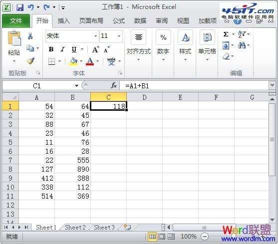Switch to the 公式 Formulas tab
Image resolution: width=278 pixels, height=244 pixels.
point(119,21)
